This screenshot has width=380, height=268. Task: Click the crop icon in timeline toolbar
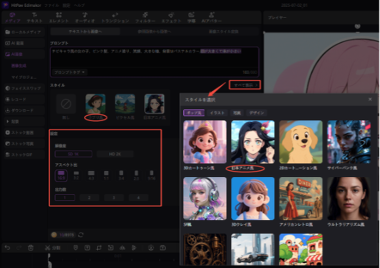pos(99,247)
